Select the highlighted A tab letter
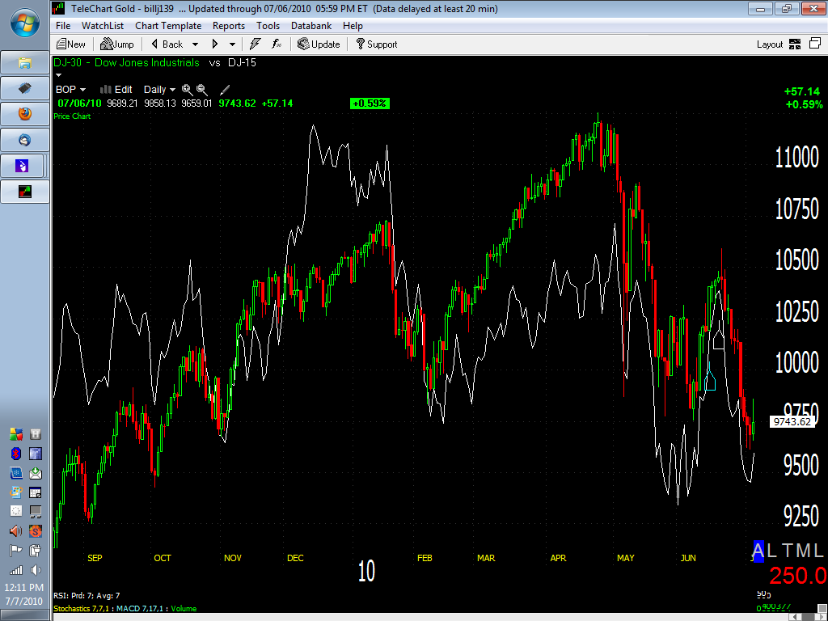The width and height of the screenshot is (828, 621). click(x=758, y=551)
